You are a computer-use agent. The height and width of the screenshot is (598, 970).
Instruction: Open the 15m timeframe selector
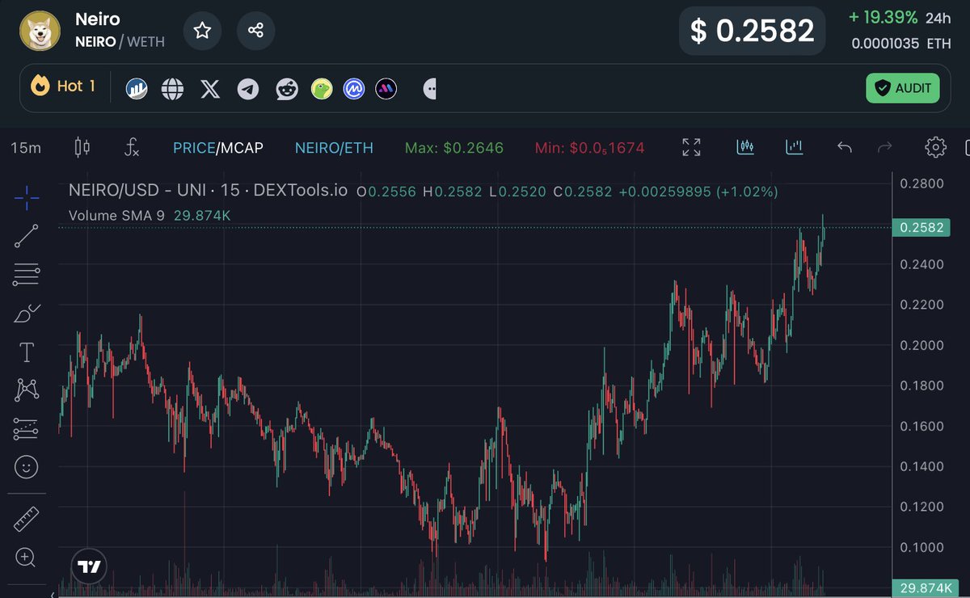click(26, 147)
